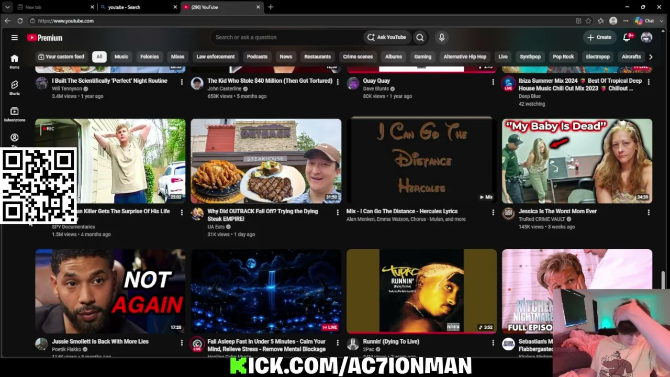Screen dimensions: 670x377
Task: Show more category chips with arrow
Action: pos(651,57)
